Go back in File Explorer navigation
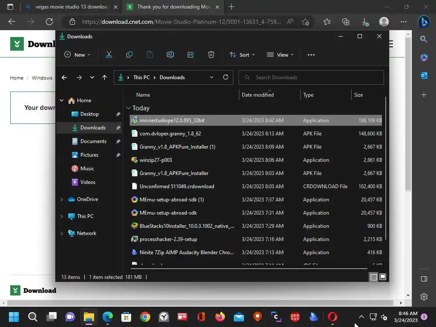 pos(64,77)
